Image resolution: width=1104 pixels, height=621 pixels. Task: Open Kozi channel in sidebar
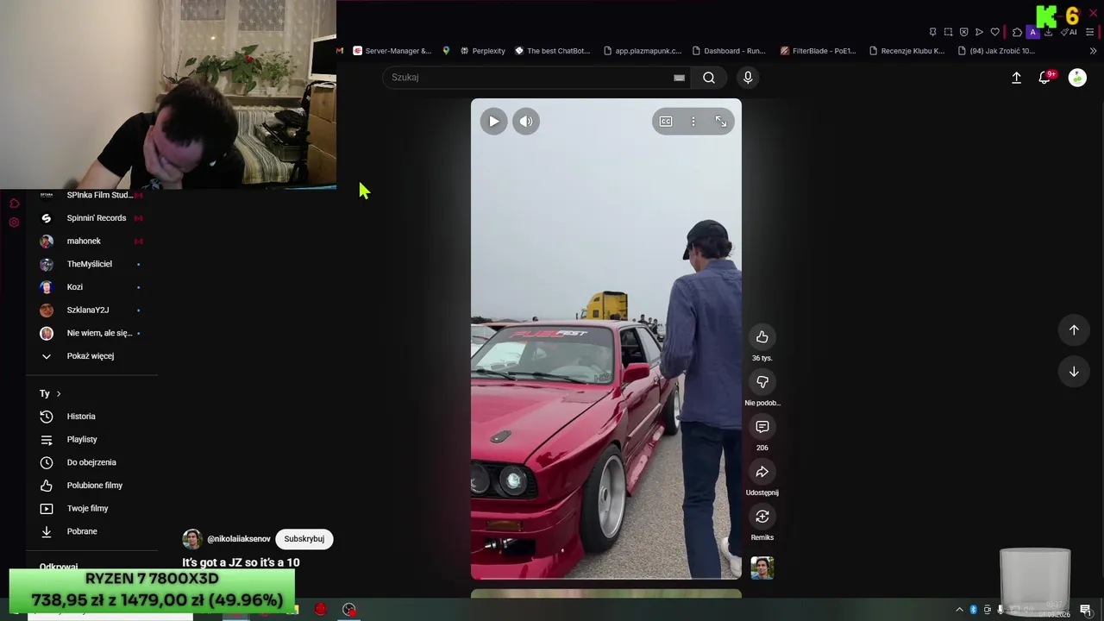91,287
